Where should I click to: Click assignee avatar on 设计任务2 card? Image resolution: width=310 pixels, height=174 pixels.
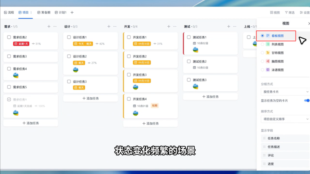point(75,70)
